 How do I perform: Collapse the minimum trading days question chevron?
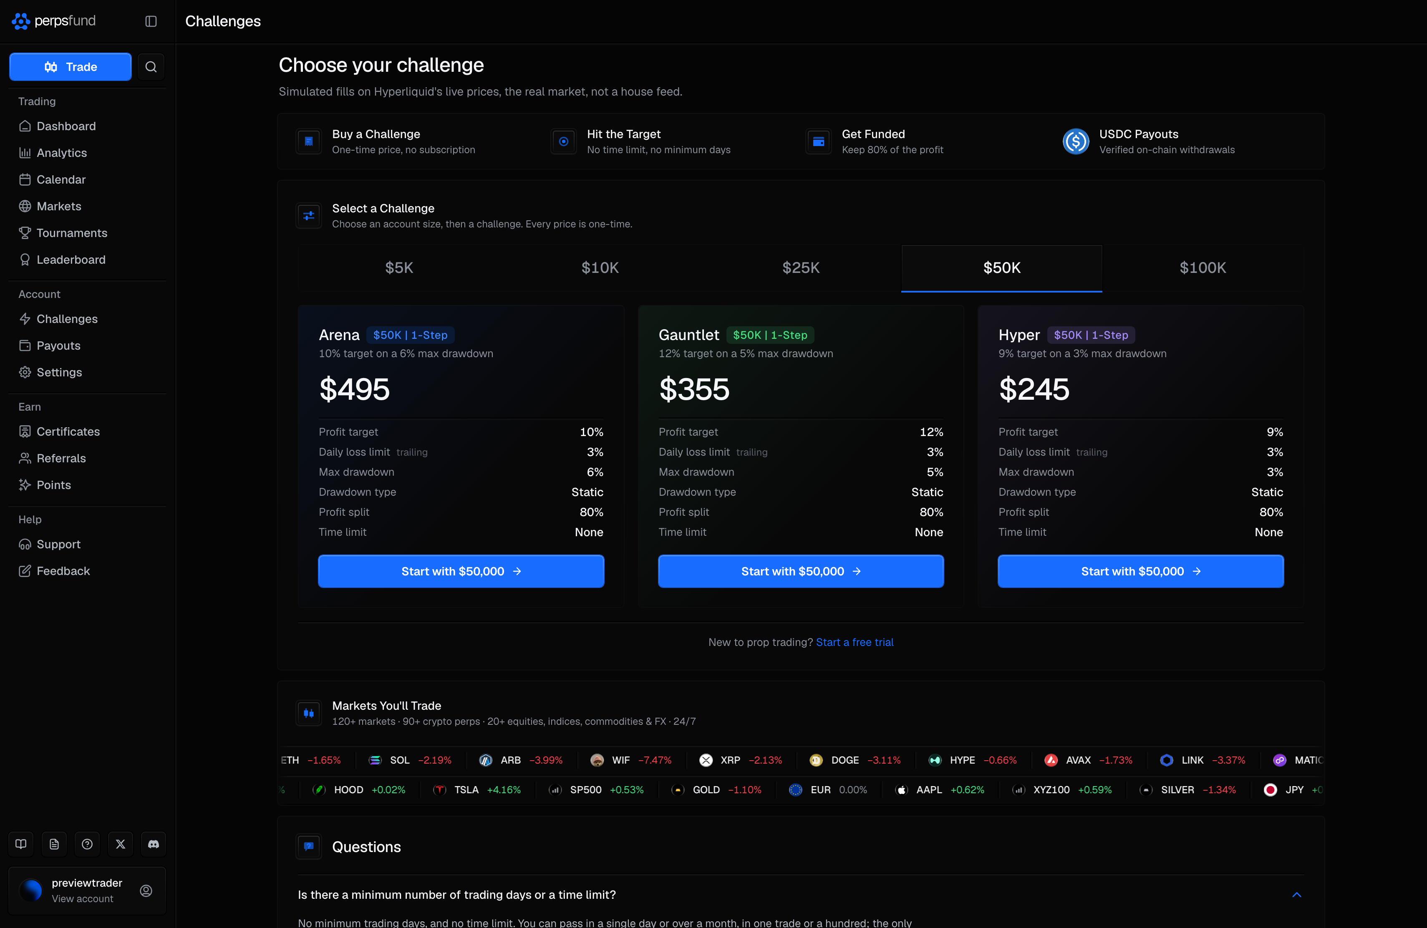(1297, 895)
